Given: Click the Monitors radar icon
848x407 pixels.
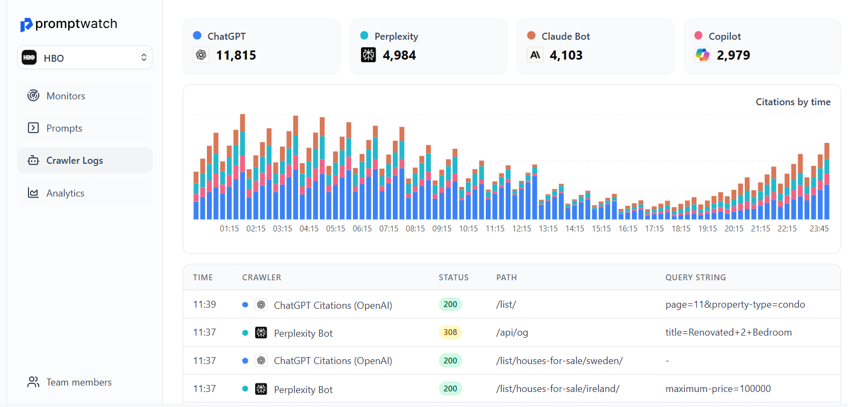Looking at the screenshot, I should 33,96.
